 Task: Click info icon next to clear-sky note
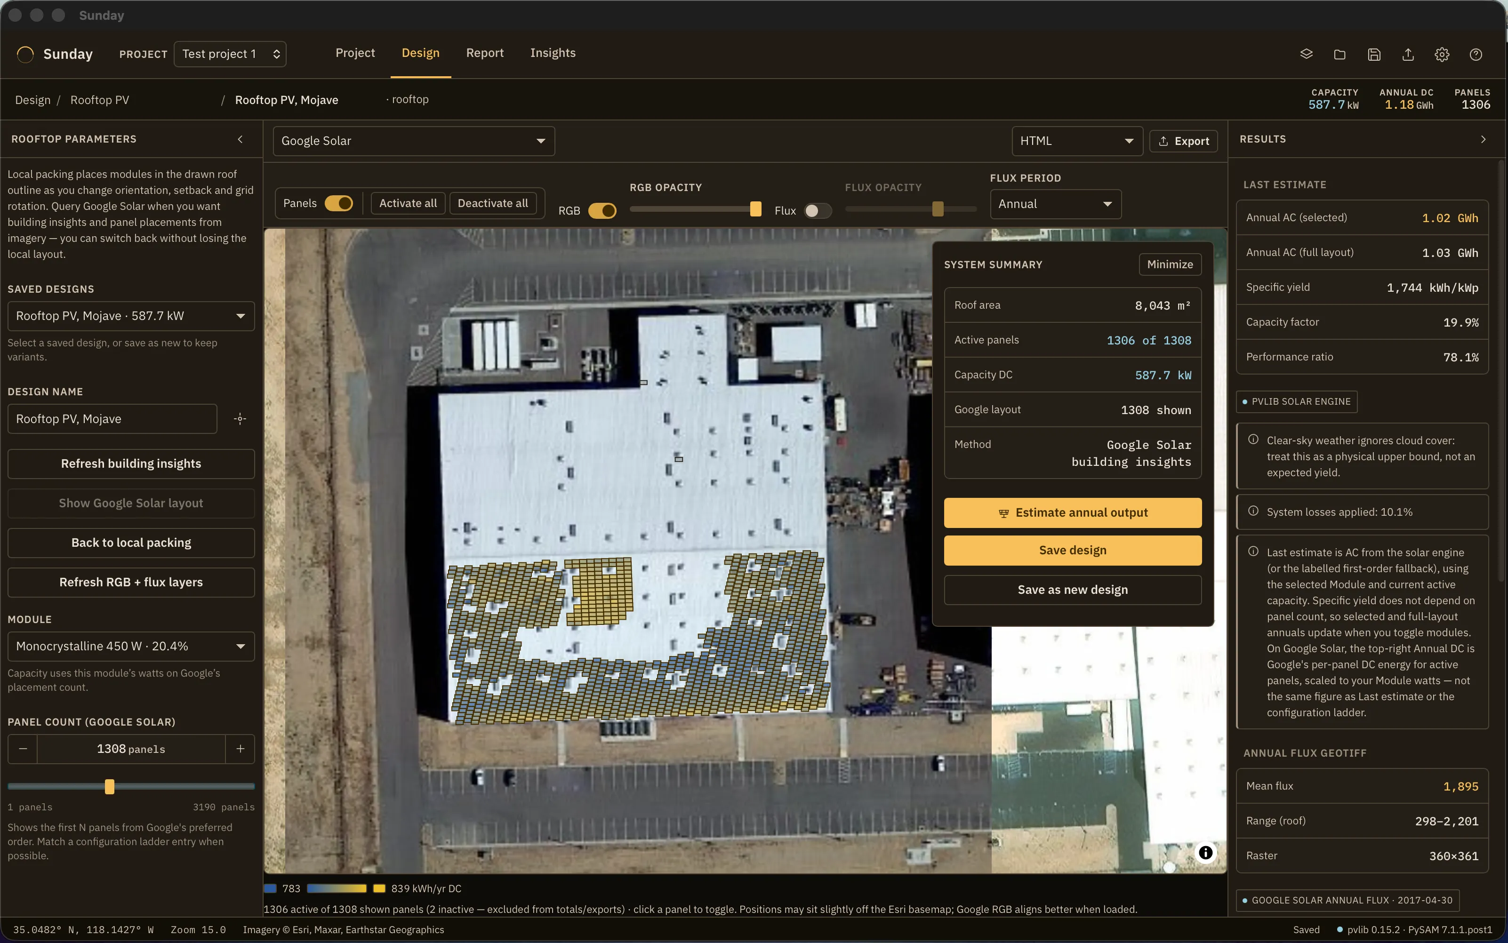tap(1253, 440)
